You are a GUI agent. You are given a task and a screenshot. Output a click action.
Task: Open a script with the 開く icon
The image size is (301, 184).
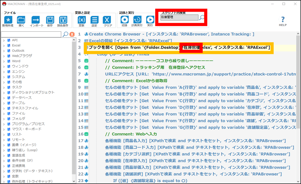tap(21, 20)
